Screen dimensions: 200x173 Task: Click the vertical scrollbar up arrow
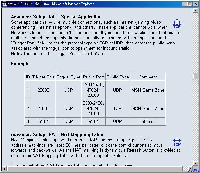point(195,10)
